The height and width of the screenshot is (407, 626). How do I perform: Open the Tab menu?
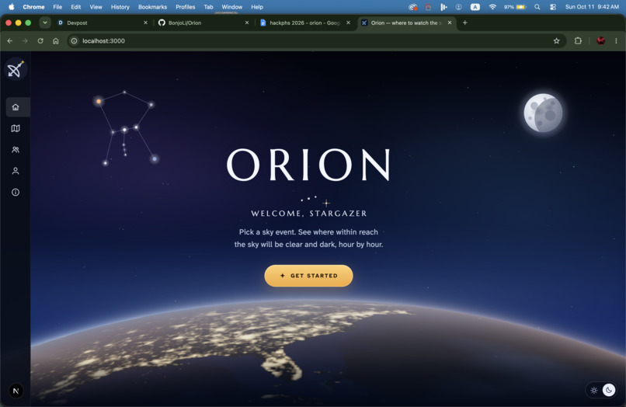pyautogui.click(x=208, y=7)
